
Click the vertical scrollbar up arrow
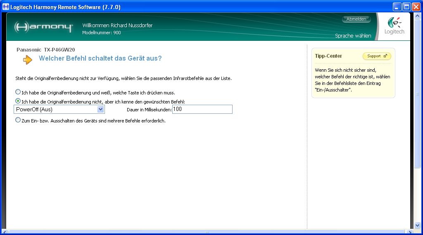coord(417,16)
